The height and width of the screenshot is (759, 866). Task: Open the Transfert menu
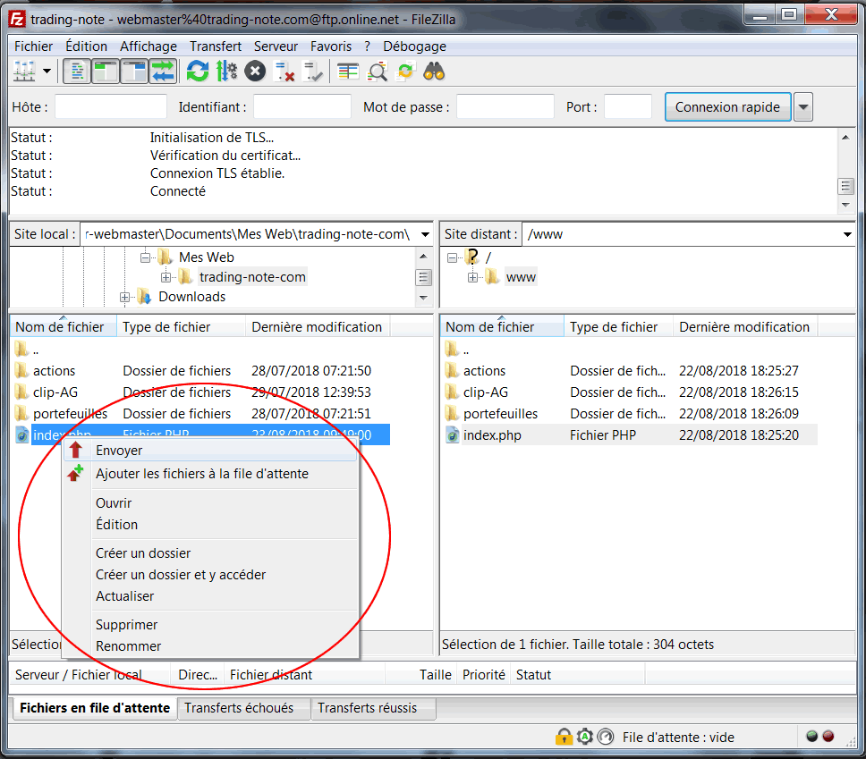point(216,46)
